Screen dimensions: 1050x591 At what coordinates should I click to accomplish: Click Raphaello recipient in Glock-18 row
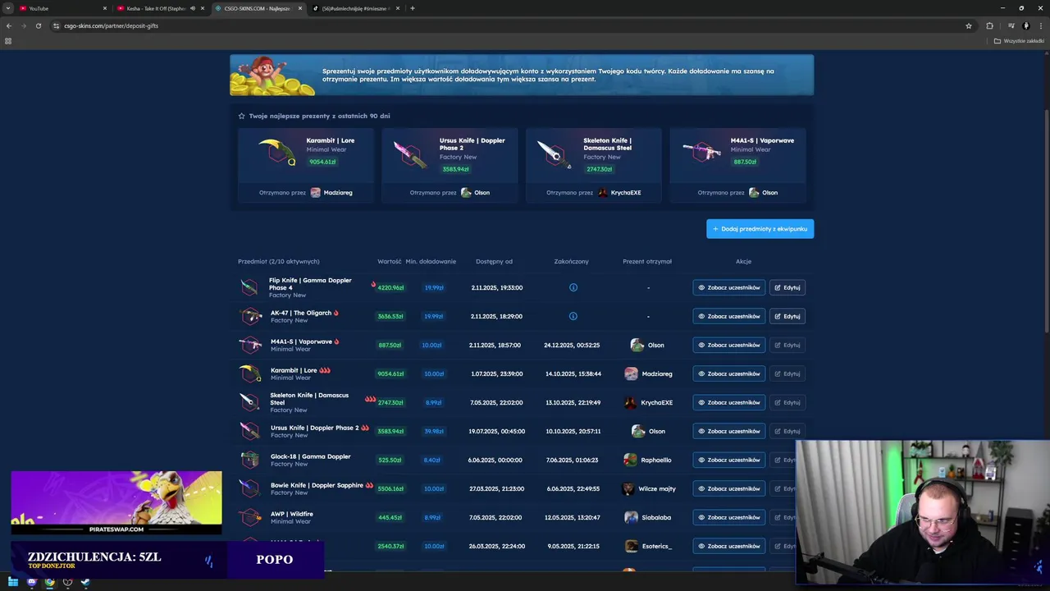coord(648,460)
